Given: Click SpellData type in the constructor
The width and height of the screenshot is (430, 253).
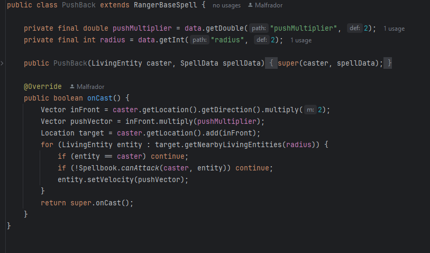Looking at the screenshot, I should pyautogui.click(x=199, y=64).
